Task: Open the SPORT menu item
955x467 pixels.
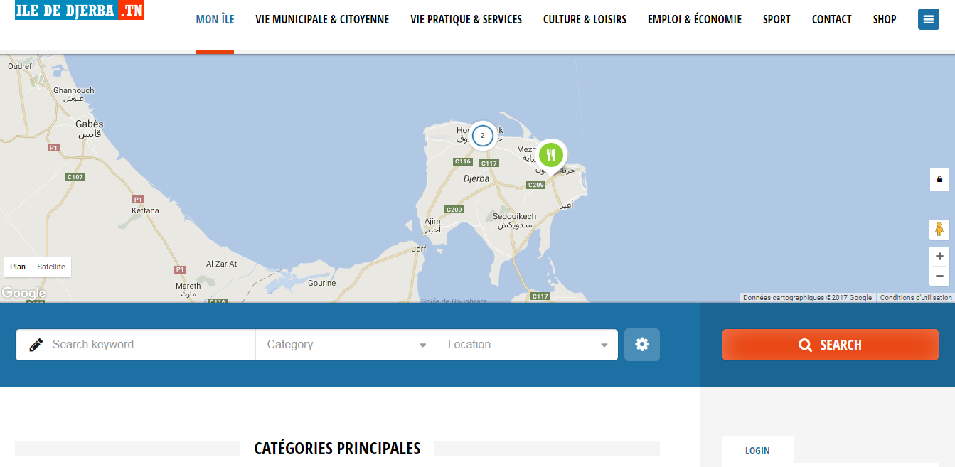Action: (777, 20)
